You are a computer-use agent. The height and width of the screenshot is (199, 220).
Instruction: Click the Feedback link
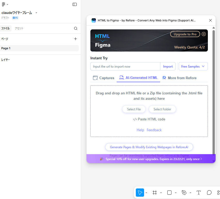[x=154, y=130]
